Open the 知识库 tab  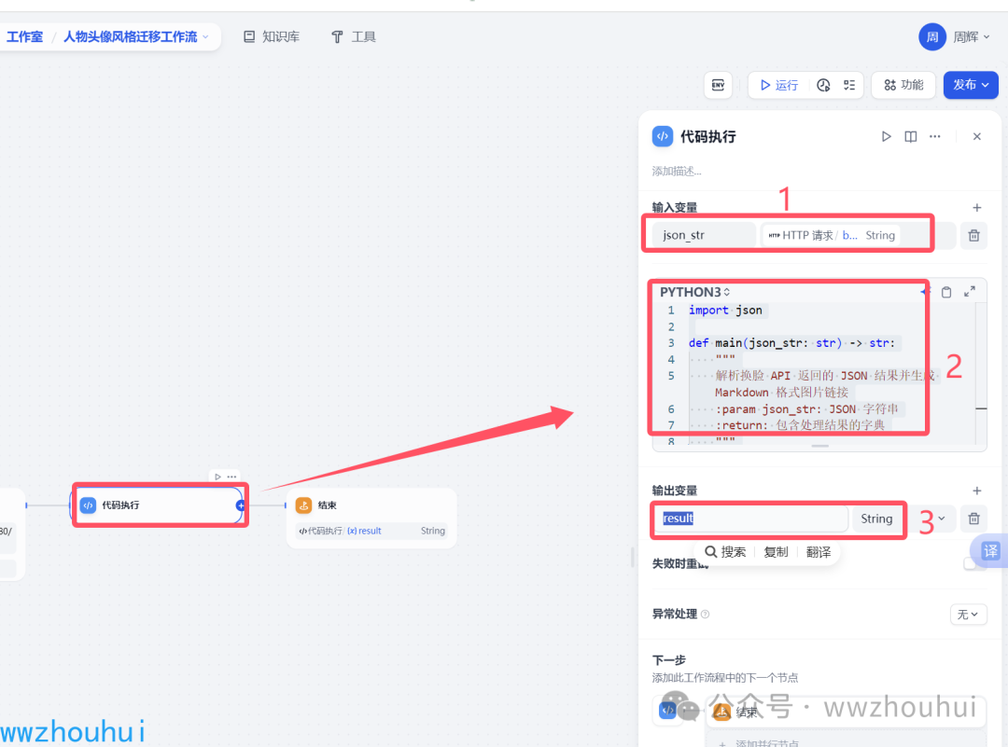tap(272, 37)
